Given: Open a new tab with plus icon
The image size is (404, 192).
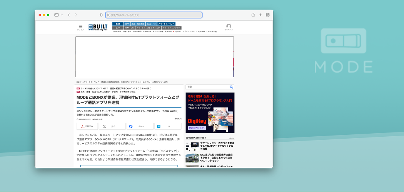Looking at the screenshot, I should point(260,15).
